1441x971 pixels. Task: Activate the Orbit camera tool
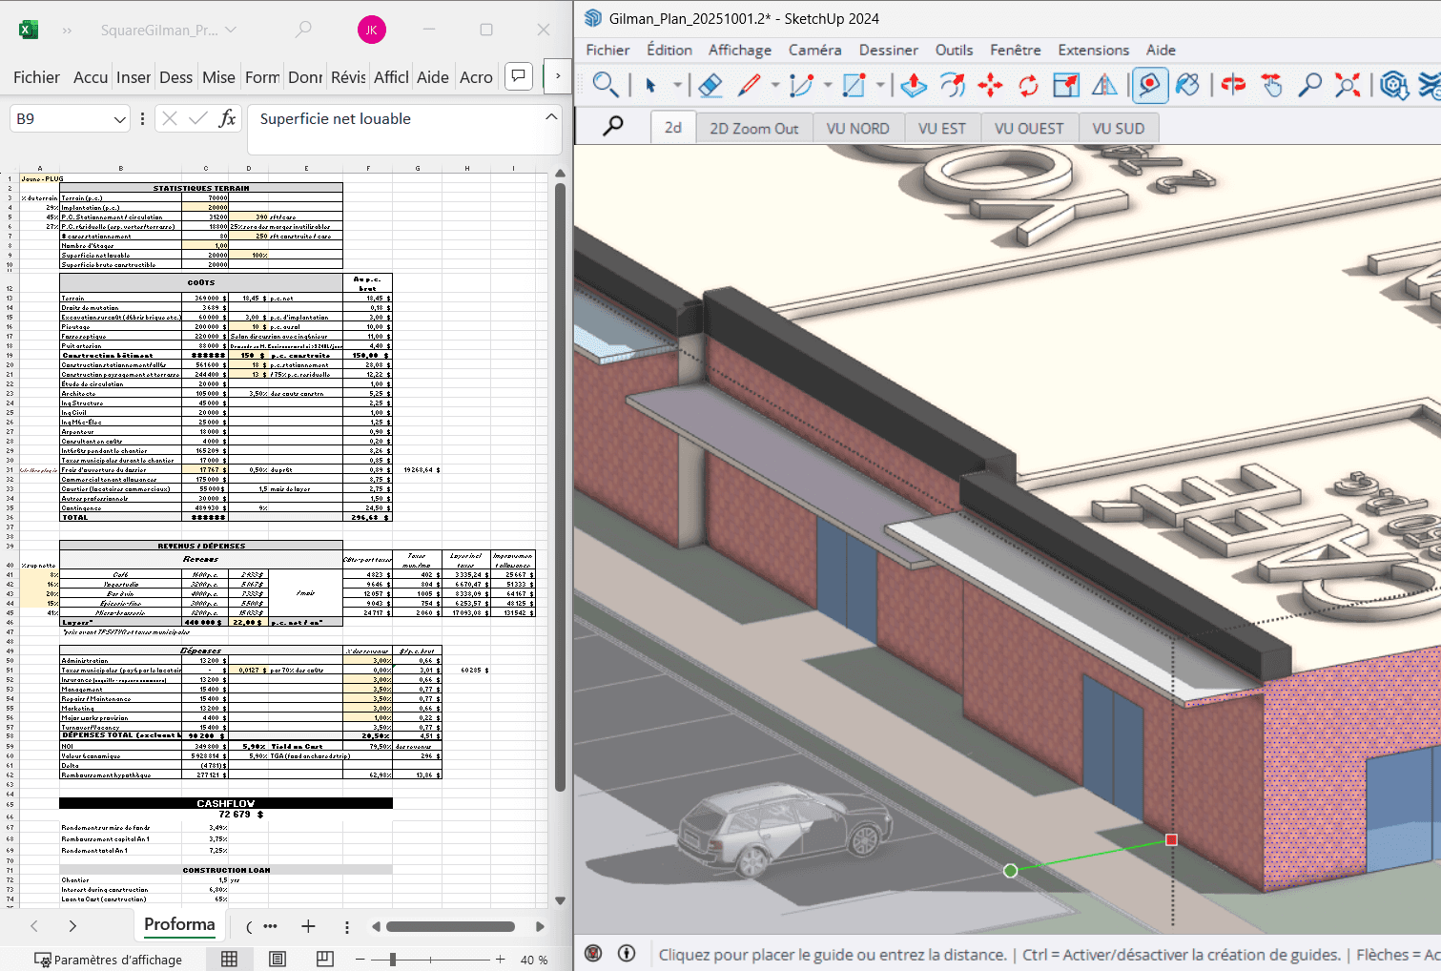pyautogui.click(x=1233, y=86)
